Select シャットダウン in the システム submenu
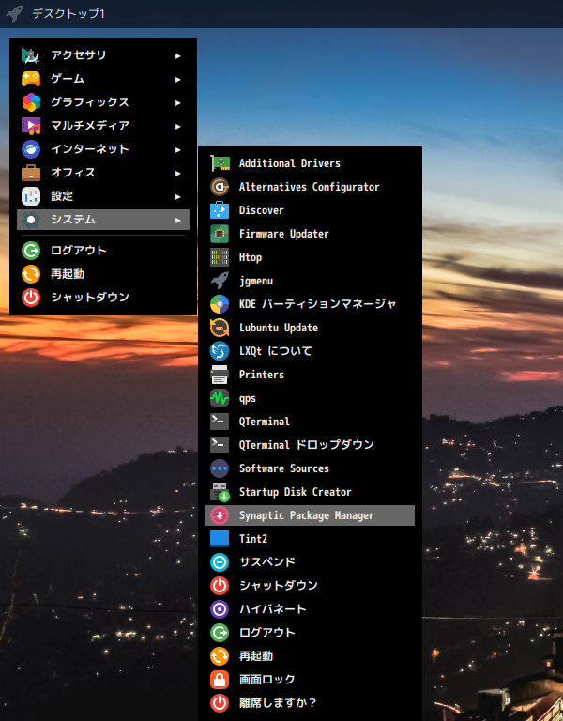This screenshot has width=563, height=721. (310, 586)
